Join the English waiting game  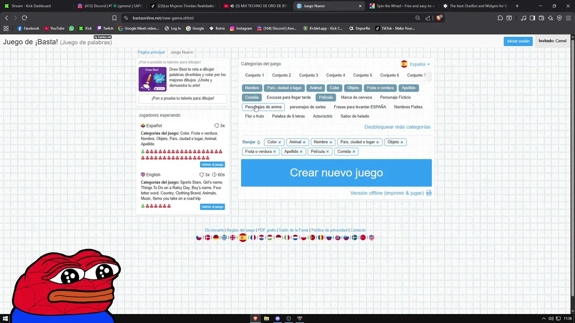pyautogui.click(x=212, y=207)
